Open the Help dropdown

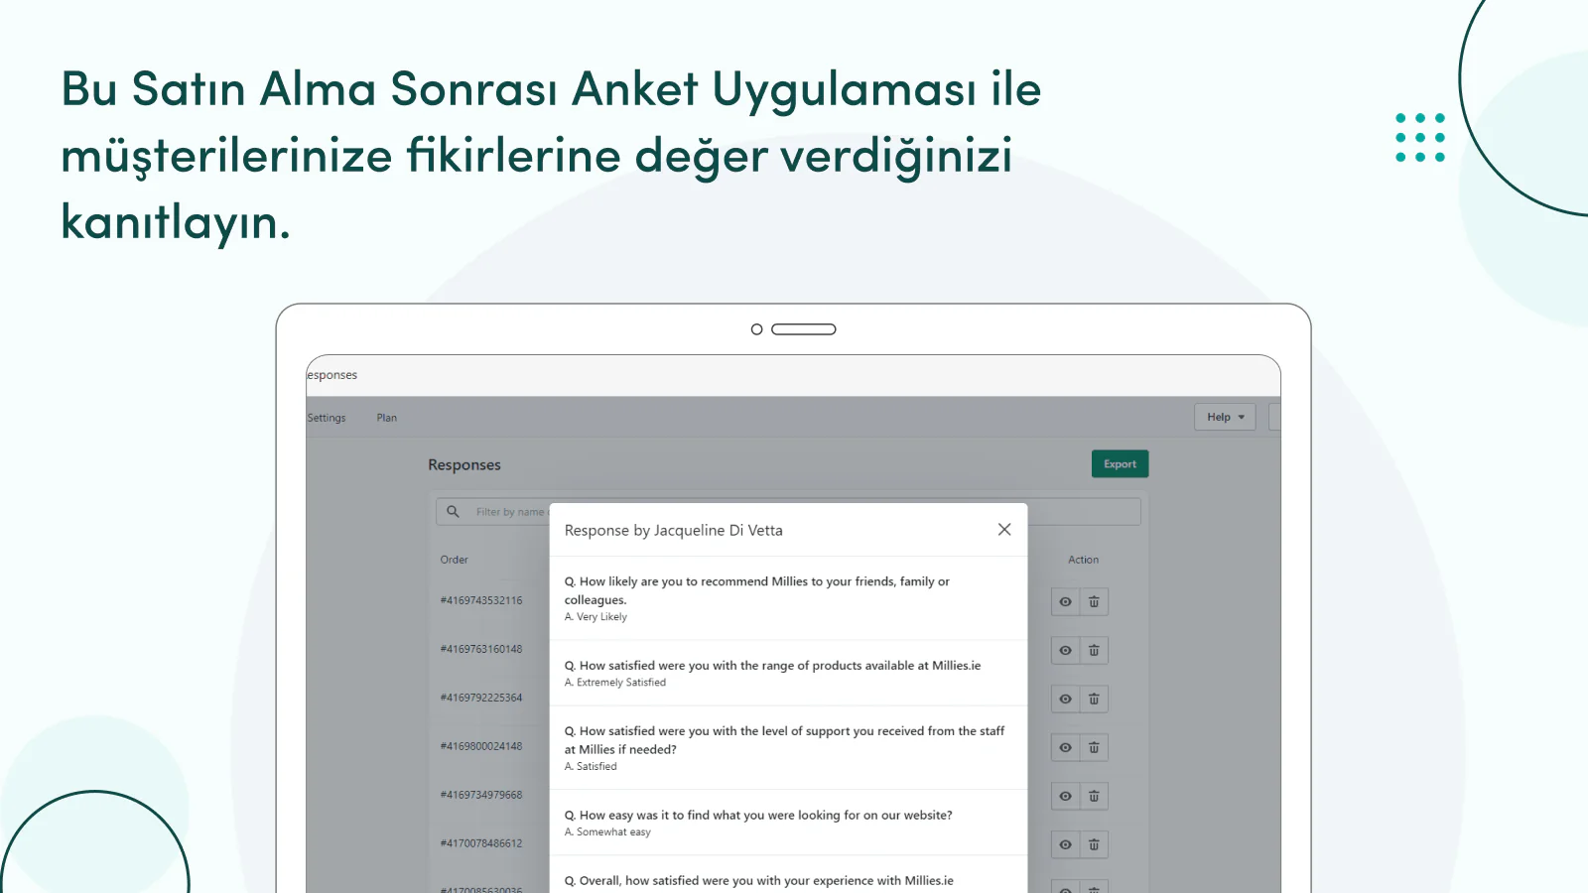click(x=1225, y=417)
